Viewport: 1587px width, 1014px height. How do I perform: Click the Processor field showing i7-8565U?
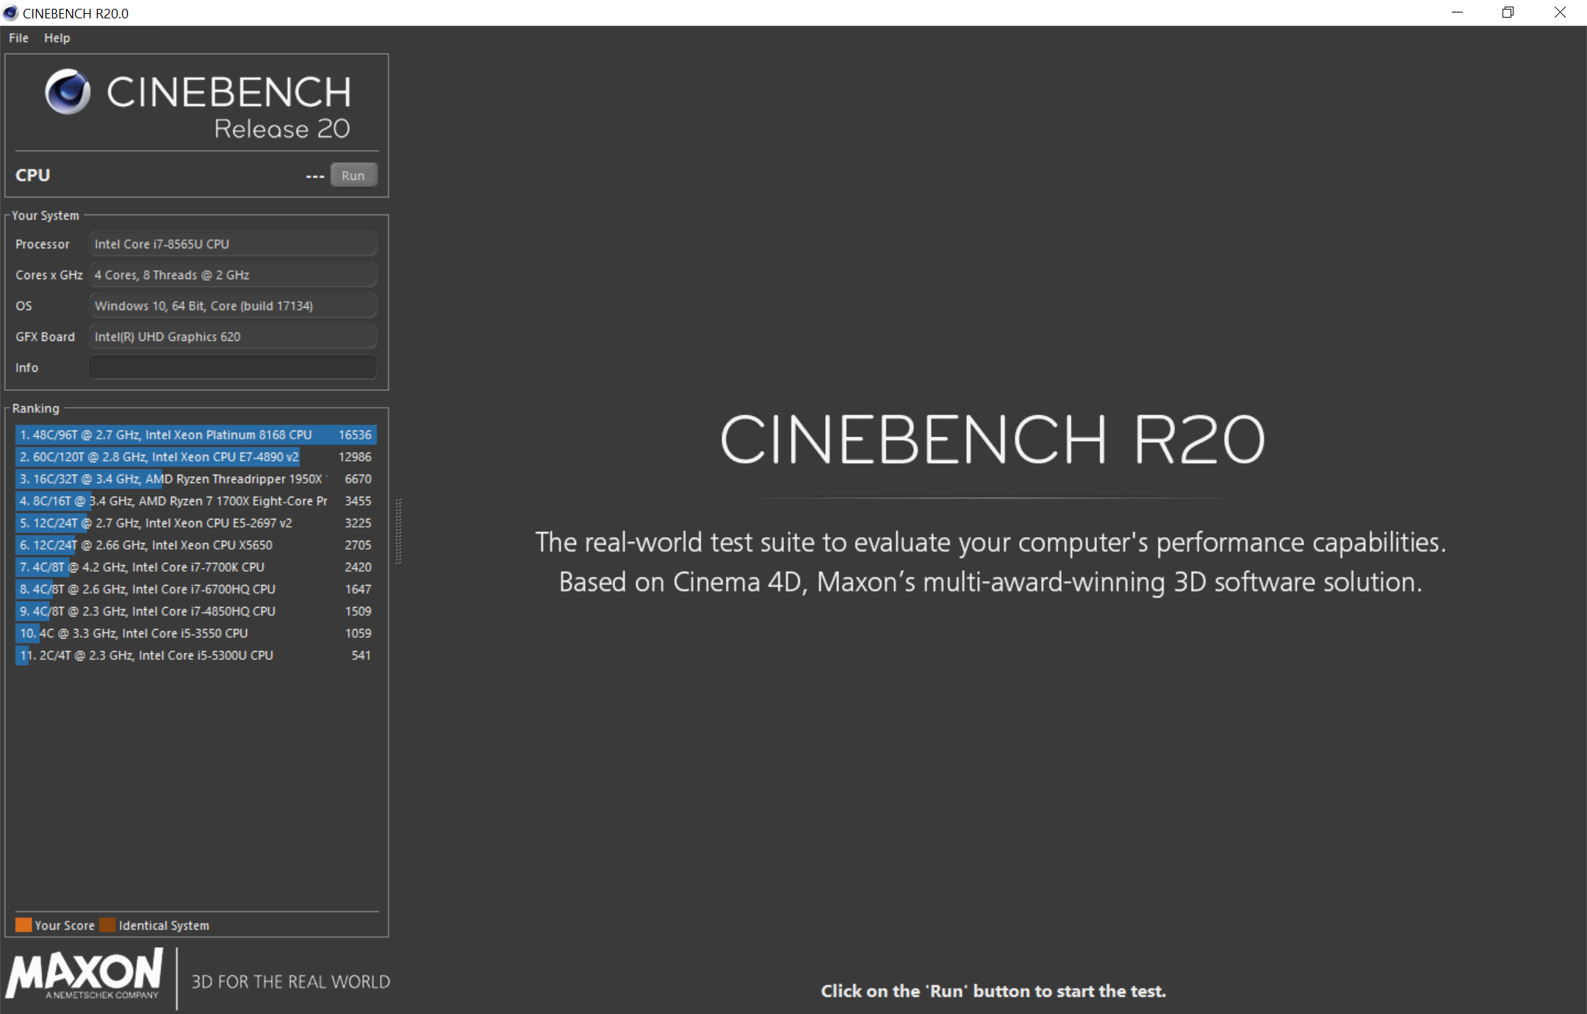pyautogui.click(x=233, y=244)
